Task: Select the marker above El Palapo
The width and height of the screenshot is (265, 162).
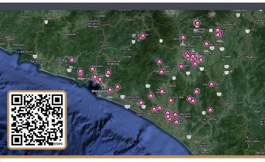Action: click(159, 61)
